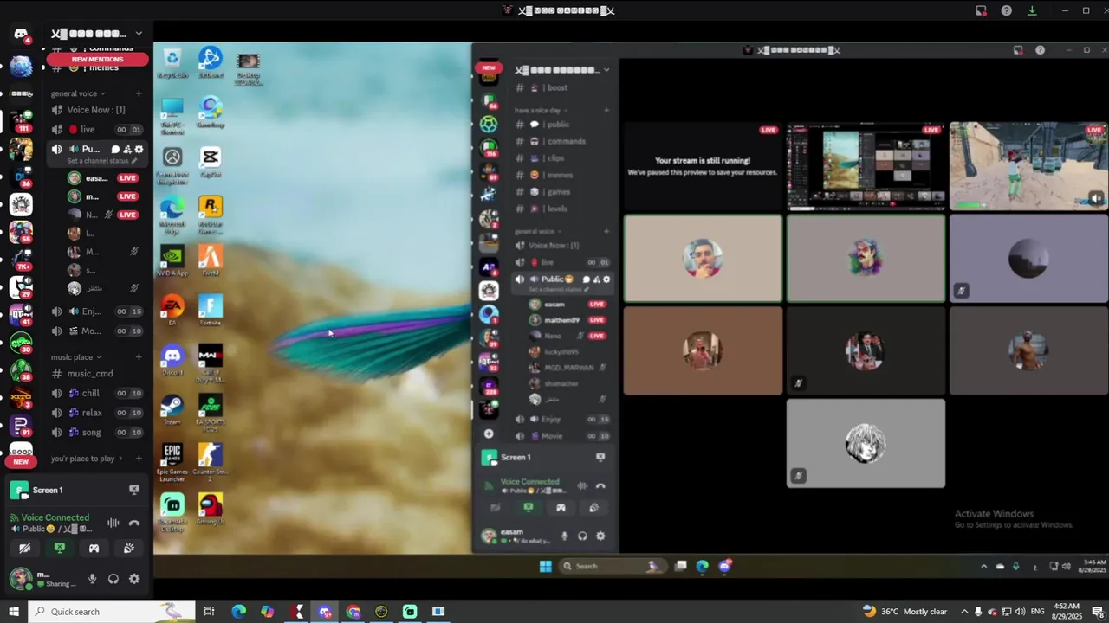Toggle camera on in voice panel
Viewport: 1109px width, 623px height.
tap(24, 548)
